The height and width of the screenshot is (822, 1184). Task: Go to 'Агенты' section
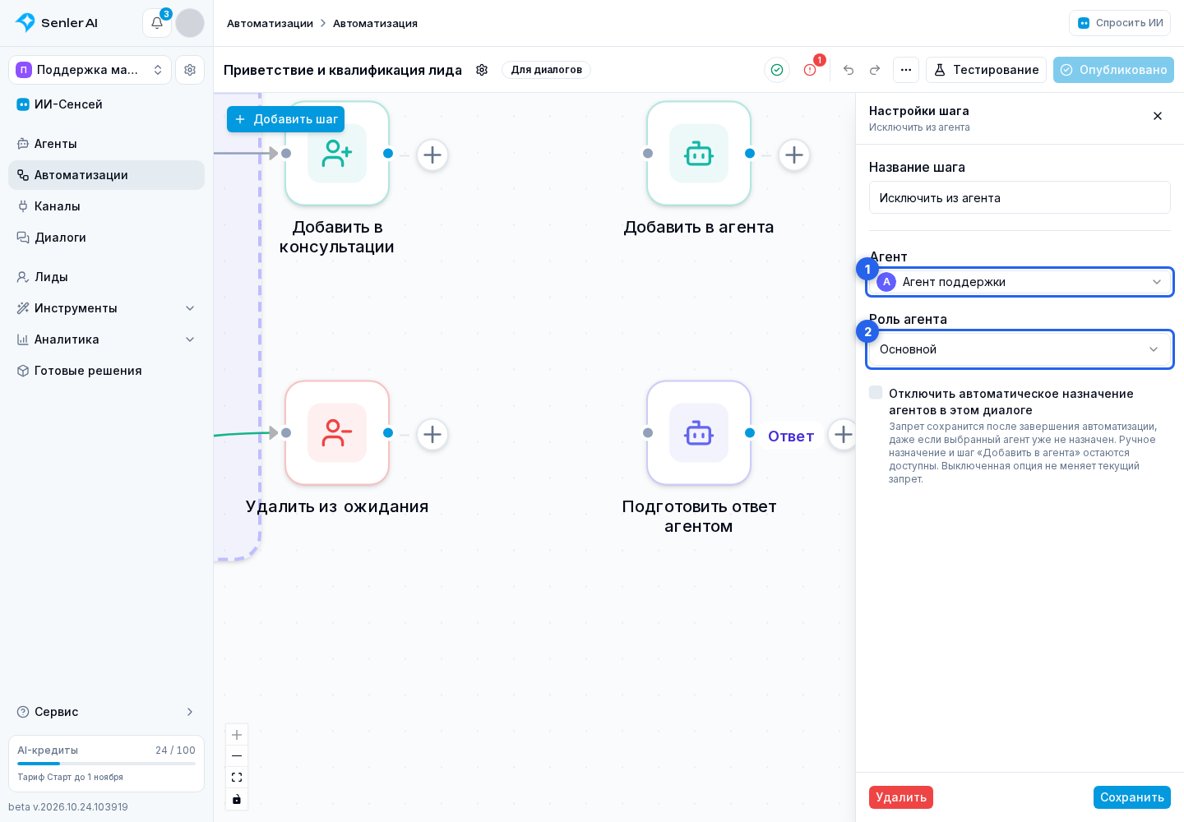point(107,144)
